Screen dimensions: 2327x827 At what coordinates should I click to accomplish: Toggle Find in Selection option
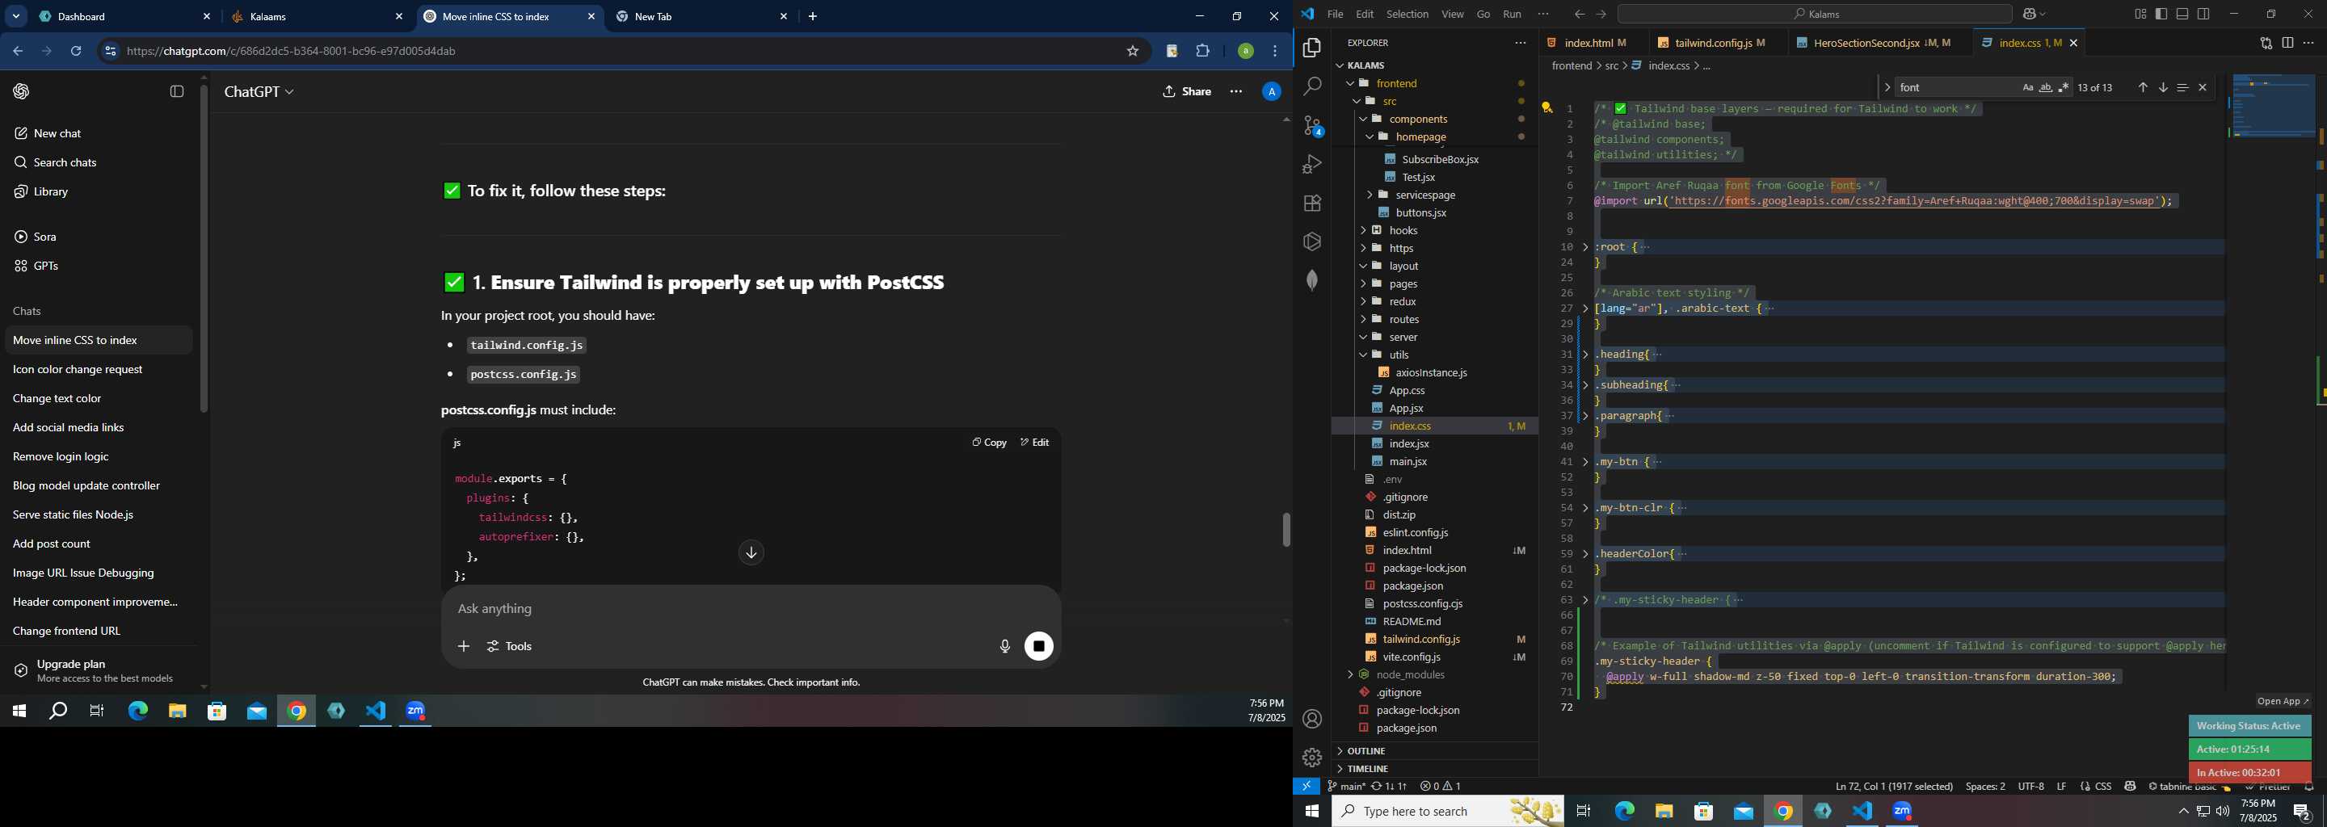click(2182, 87)
